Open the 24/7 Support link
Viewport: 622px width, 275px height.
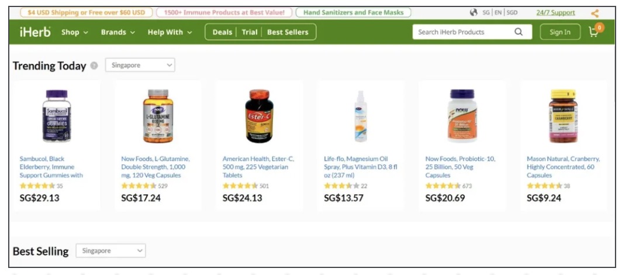[x=555, y=12]
